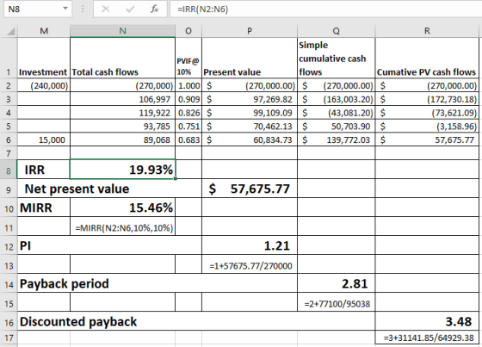Click the MIRR label cell

tap(44, 208)
